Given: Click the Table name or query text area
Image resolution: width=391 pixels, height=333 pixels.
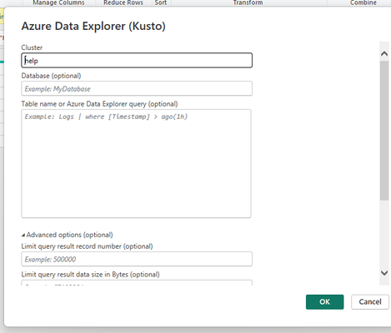Looking at the screenshot, I should tap(136, 163).
